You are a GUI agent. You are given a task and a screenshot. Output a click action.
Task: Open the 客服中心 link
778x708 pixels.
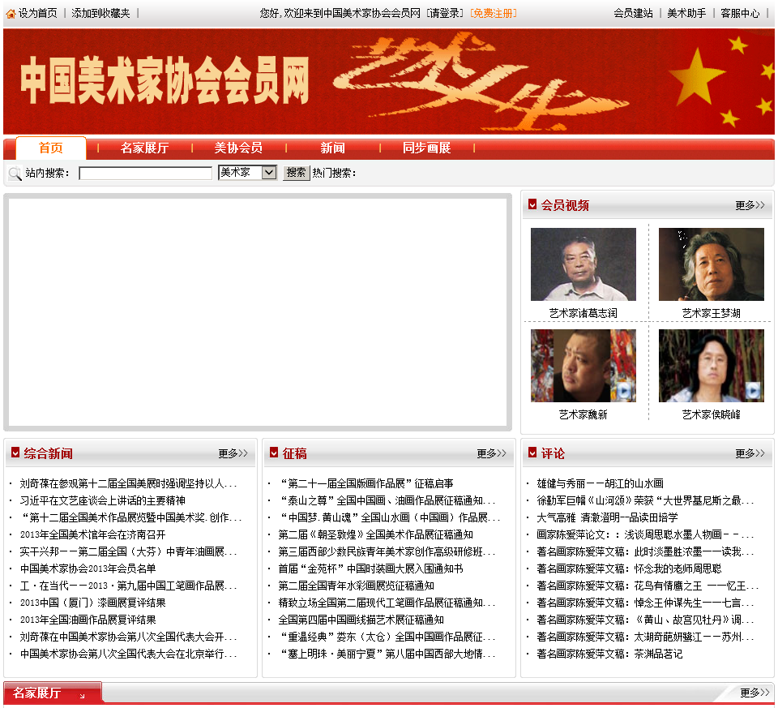tap(740, 13)
